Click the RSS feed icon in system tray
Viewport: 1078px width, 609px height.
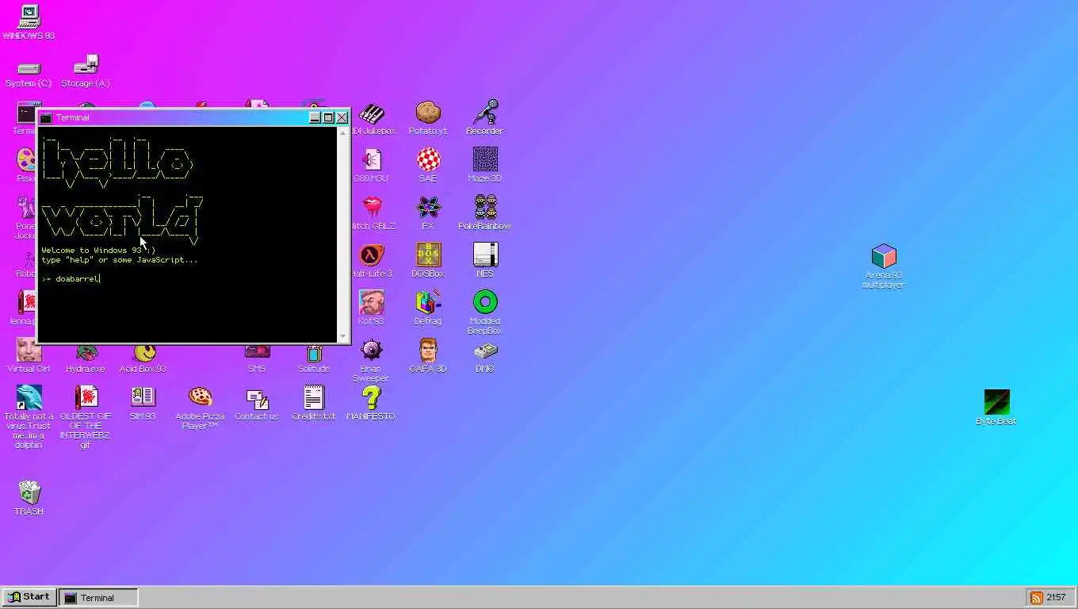pos(1035,597)
